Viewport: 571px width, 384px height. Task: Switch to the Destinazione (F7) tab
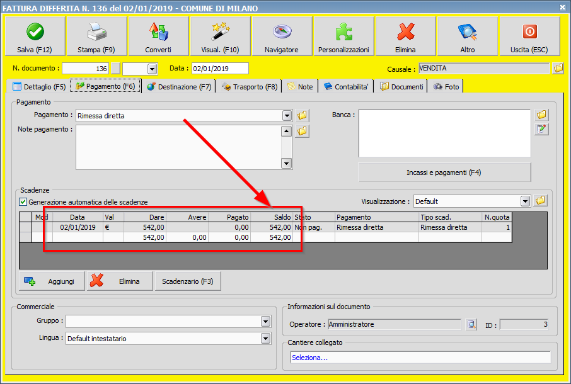[179, 86]
